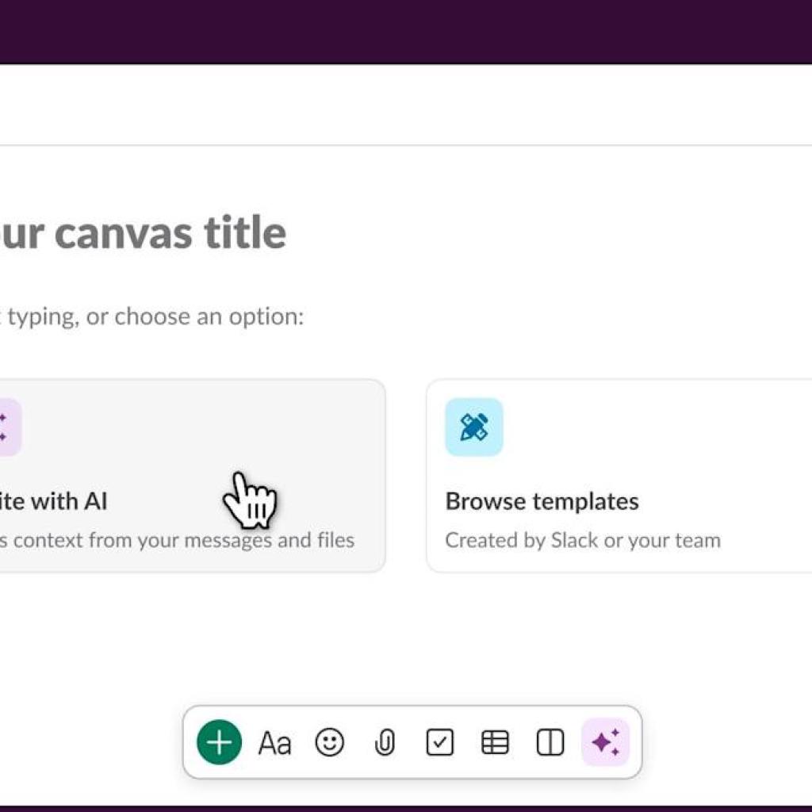Open the green insert element menu
This screenshot has width=812, height=812.
219,742
